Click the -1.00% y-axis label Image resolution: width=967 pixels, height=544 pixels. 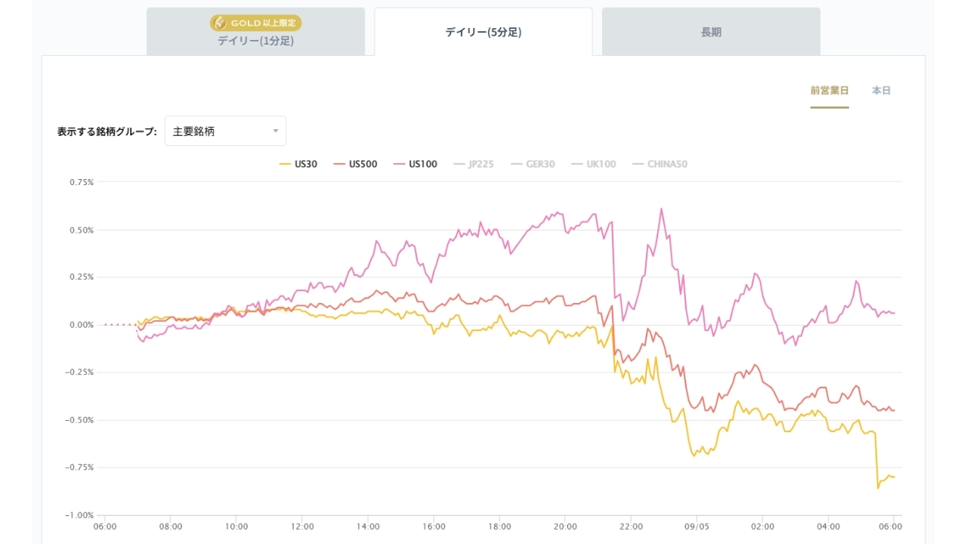pyautogui.click(x=80, y=515)
